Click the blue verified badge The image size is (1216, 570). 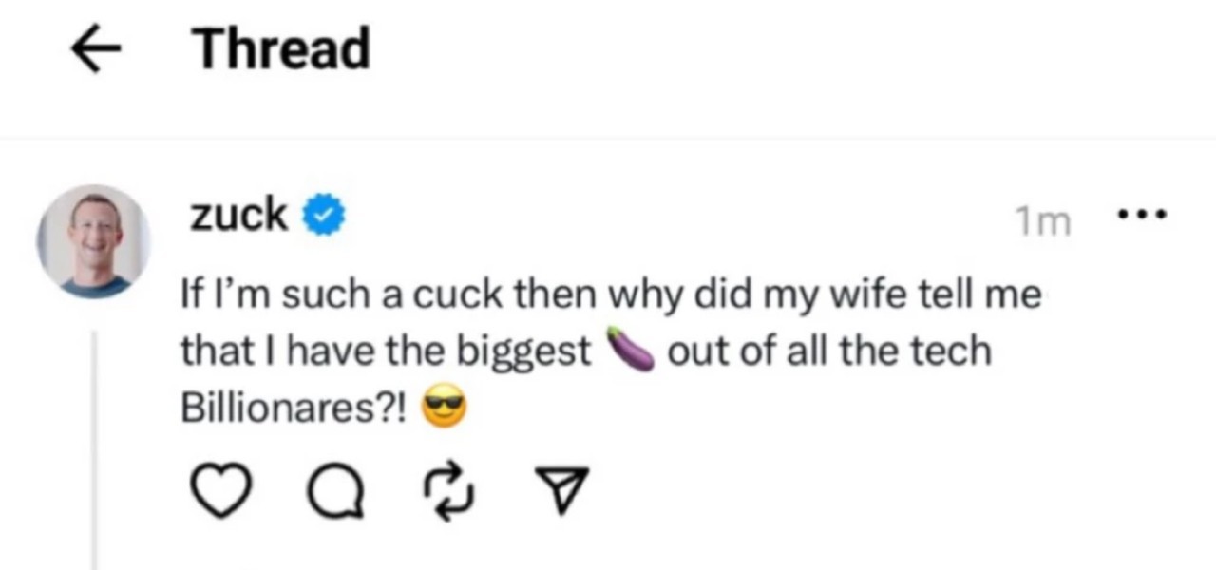(x=324, y=218)
